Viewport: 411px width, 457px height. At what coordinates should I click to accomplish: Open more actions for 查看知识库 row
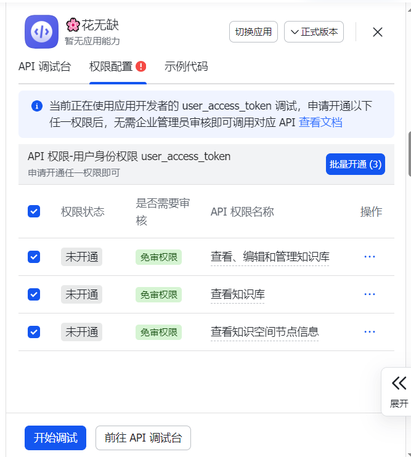click(369, 294)
